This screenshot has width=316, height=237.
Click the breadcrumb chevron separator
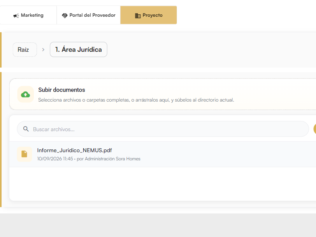[43, 49]
